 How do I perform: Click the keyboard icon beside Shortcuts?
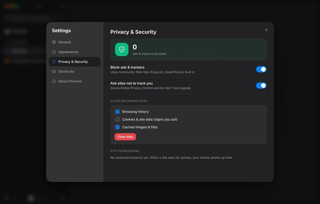point(54,72)
